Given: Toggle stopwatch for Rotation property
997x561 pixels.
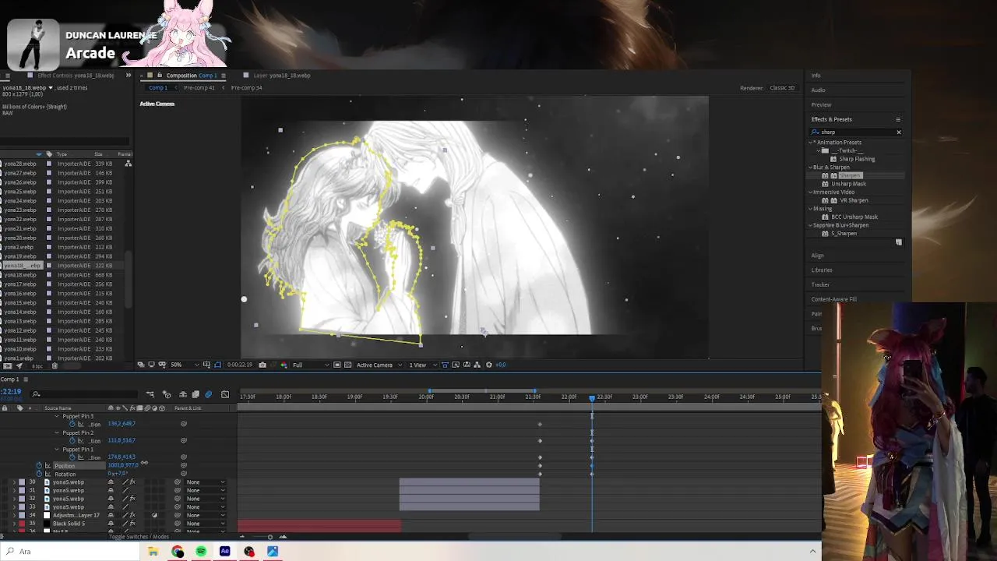Looking at the screenshot, I should [x=39, y=474].
